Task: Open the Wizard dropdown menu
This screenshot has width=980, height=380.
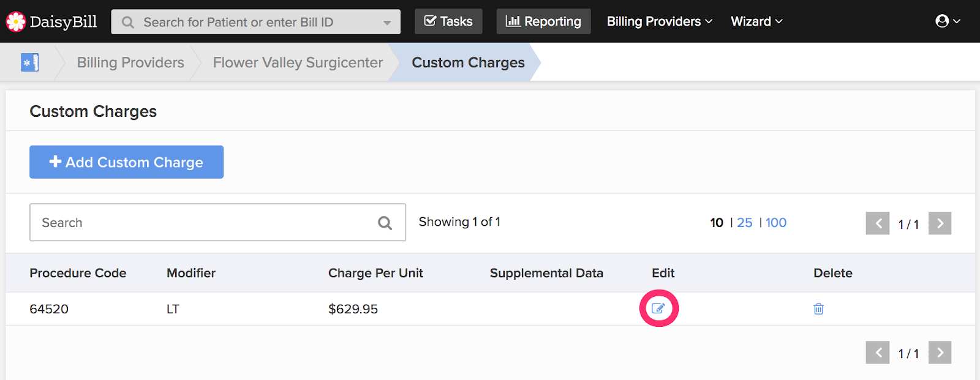Action: [756, 21]
